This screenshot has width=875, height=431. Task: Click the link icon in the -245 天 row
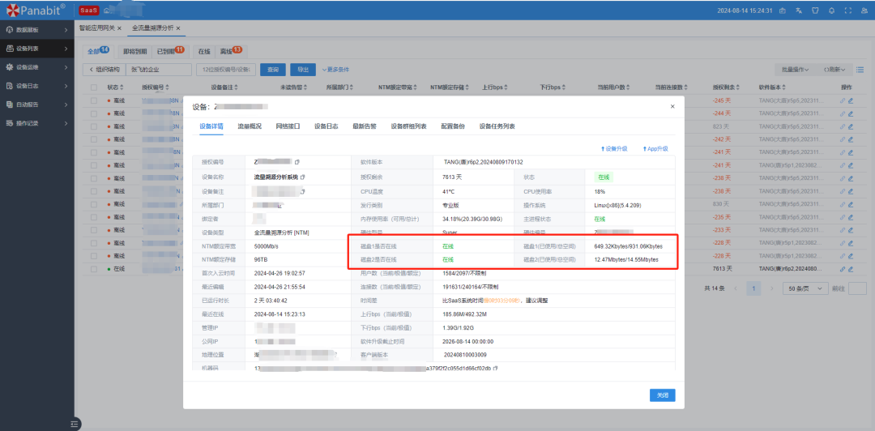point(843,101)
